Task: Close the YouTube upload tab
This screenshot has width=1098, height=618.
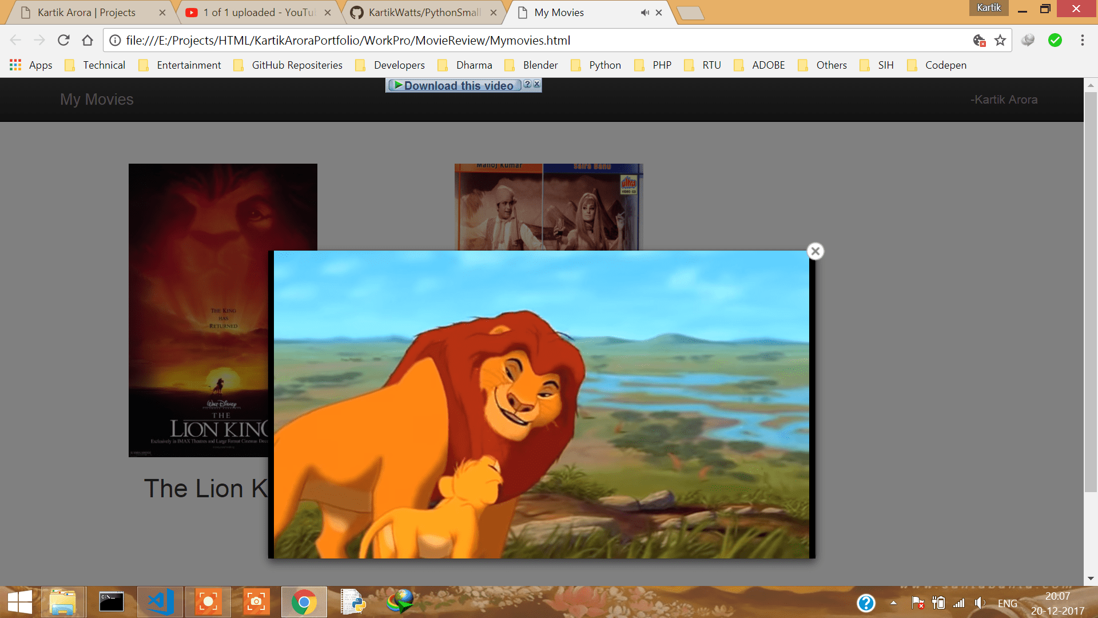Action: point(328,13)
